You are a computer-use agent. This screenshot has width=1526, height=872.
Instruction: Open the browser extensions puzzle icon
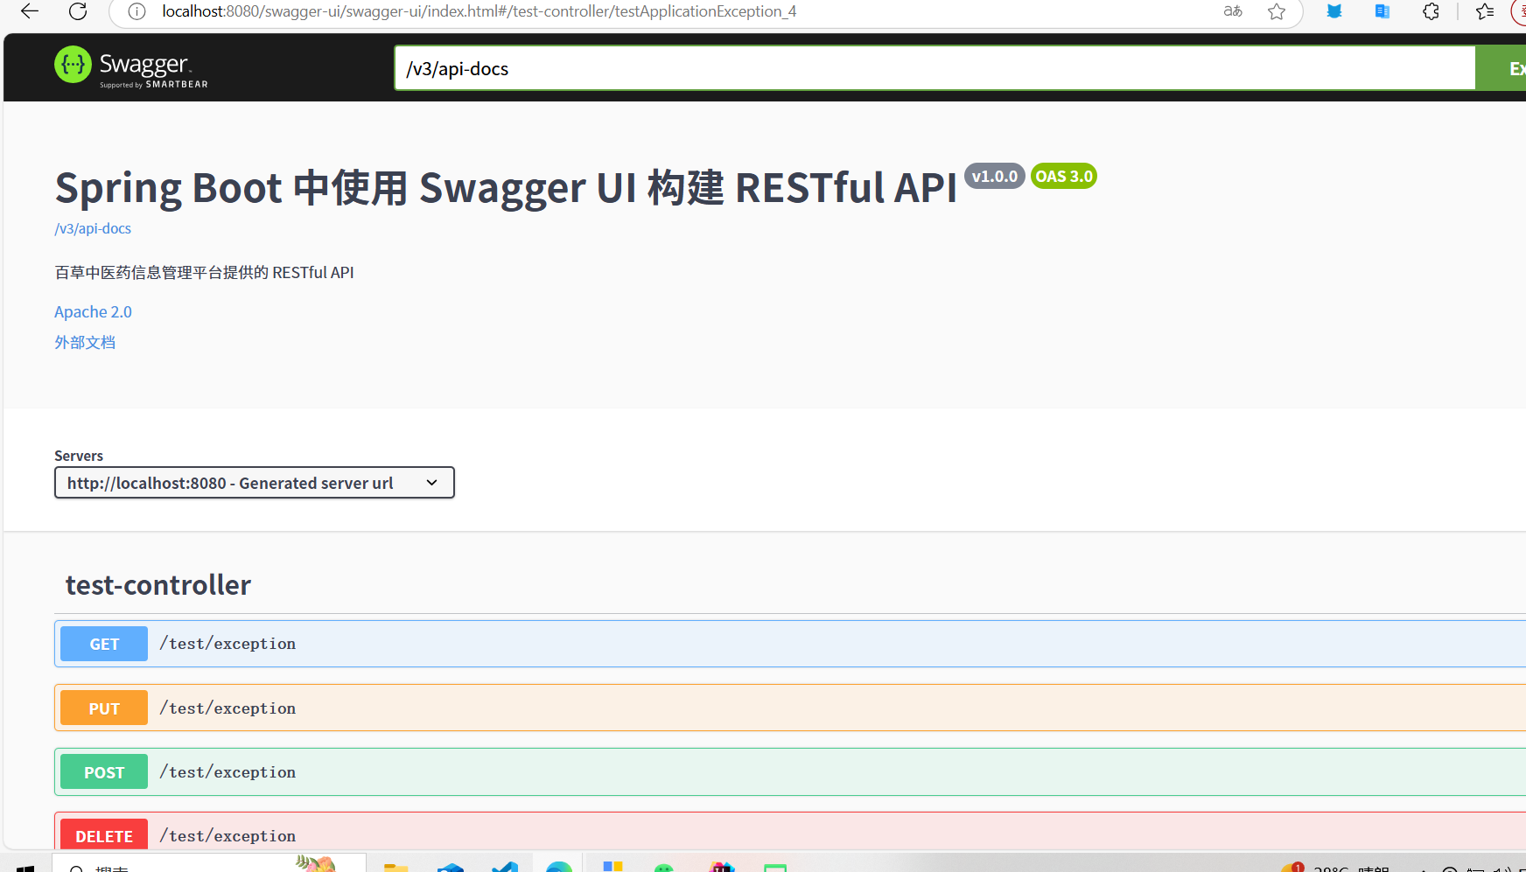tap(1431, 11)
